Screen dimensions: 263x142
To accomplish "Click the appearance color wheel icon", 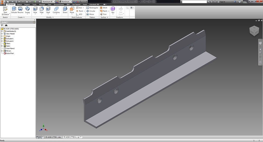I will click(57, 2).
